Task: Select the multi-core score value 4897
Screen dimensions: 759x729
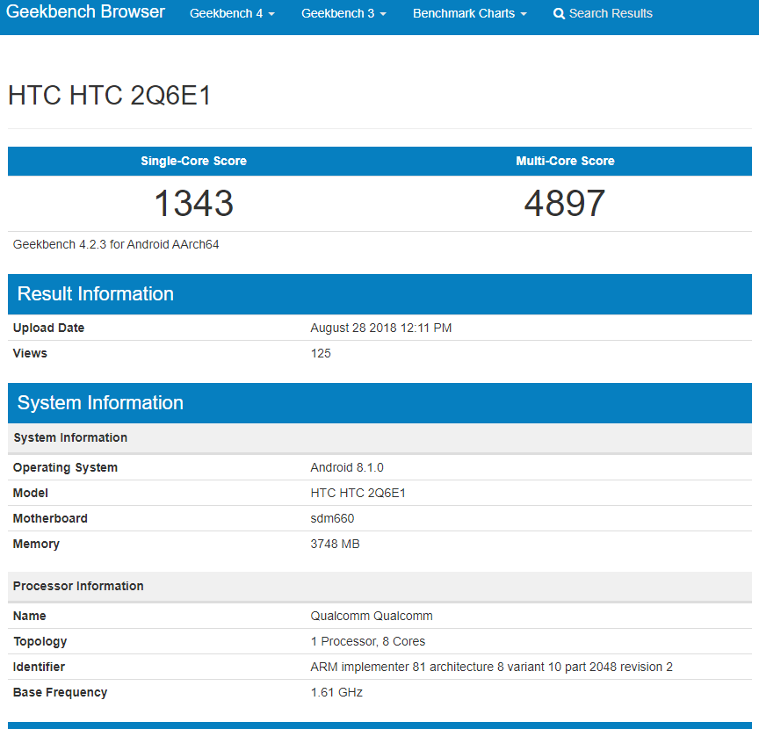Action: coord(565,203)
